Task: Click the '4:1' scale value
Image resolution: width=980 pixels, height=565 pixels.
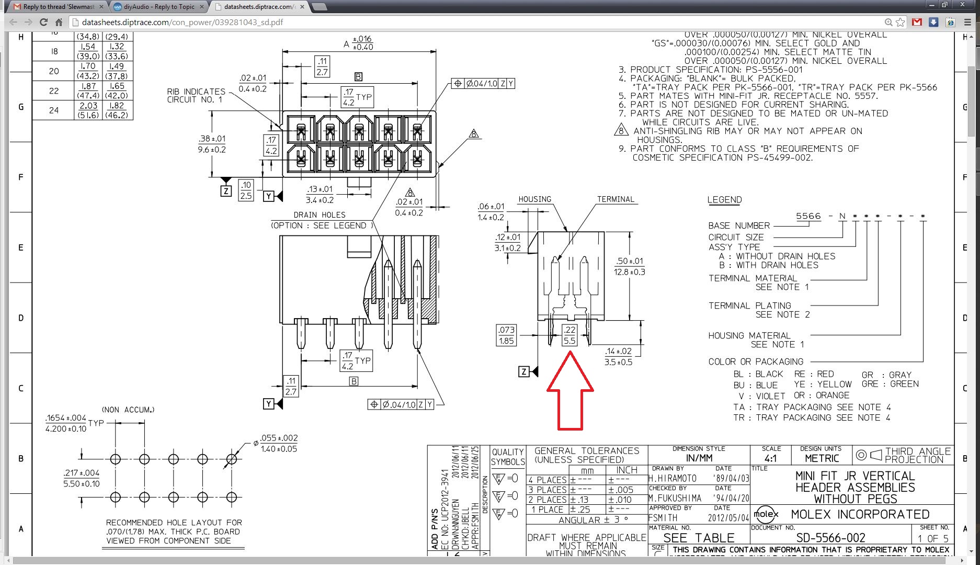Action: (x=771, y=458)
